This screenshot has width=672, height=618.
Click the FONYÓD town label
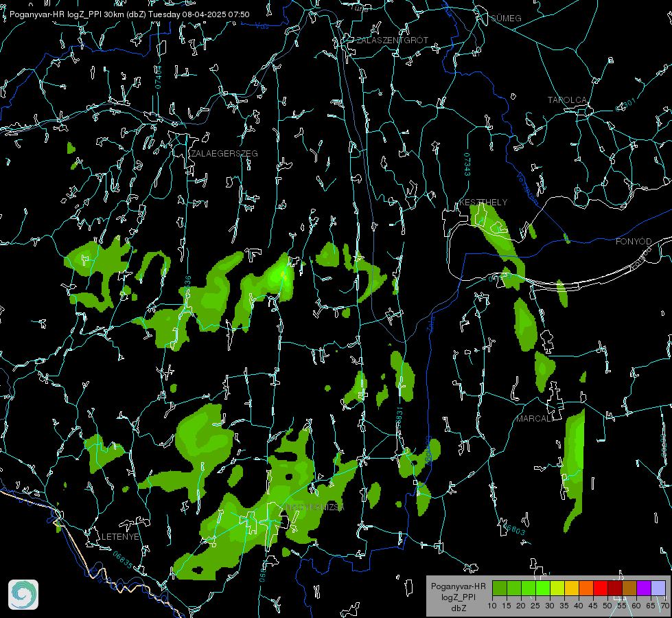tap(634, 242)
